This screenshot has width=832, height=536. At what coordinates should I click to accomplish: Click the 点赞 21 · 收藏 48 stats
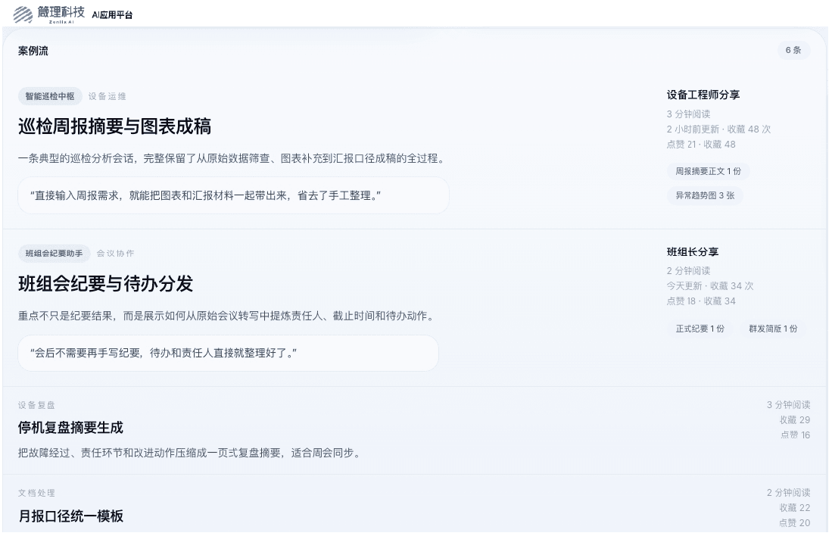[x=701, y=145]
